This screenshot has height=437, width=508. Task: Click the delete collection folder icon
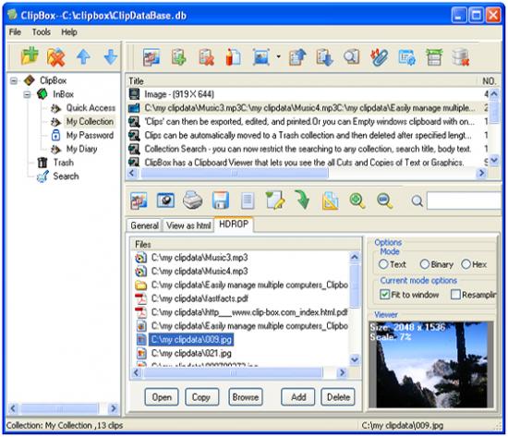56,57
